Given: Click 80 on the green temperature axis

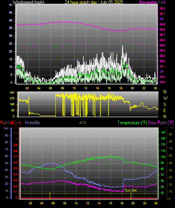Looking at the screenshot, I should [x=162, y=169].
